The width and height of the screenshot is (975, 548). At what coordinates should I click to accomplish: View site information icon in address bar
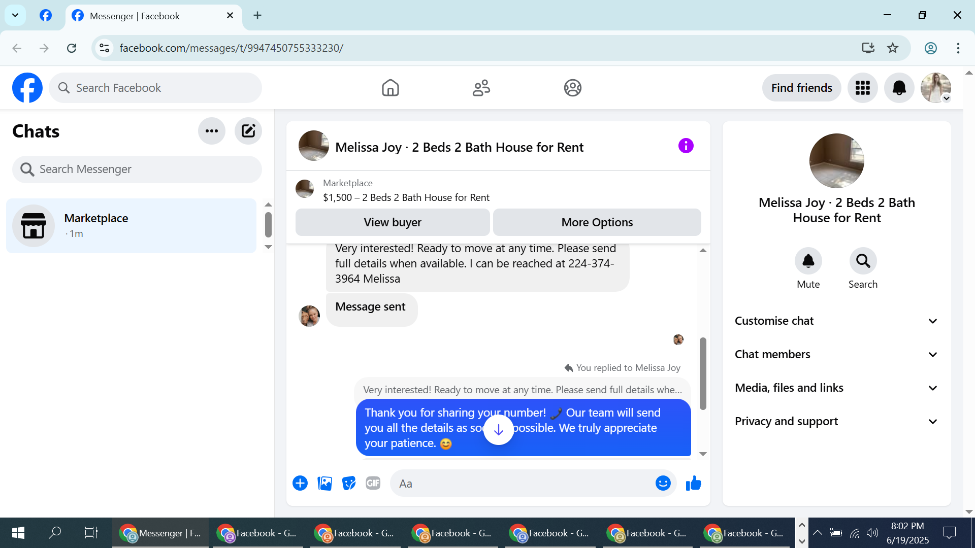(104, 48)
